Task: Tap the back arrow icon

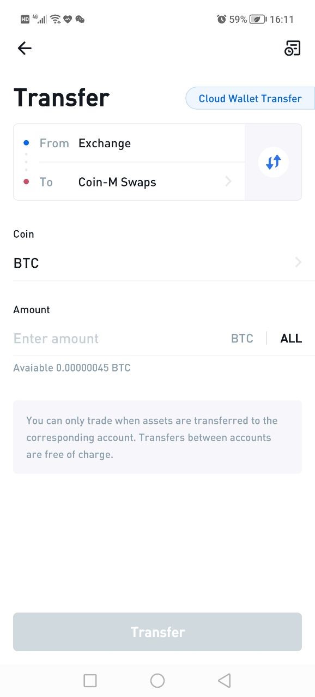Action: tap(25, 49)
